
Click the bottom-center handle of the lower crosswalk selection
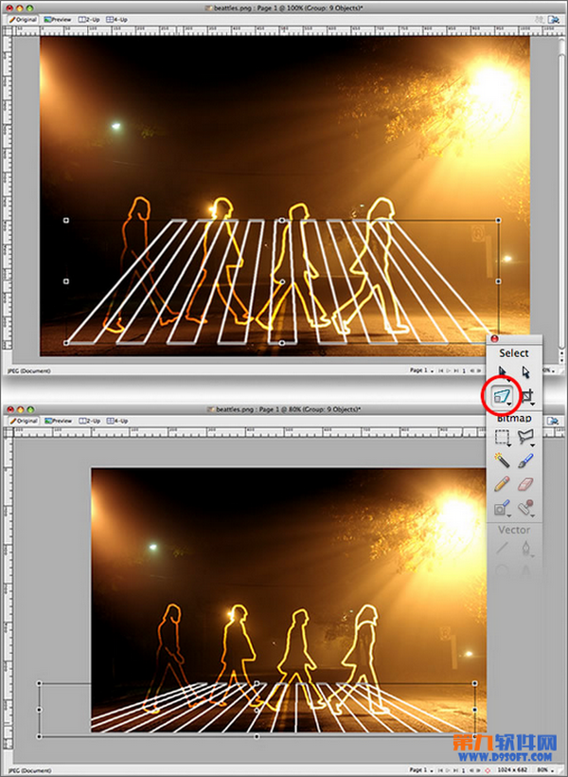point(257,736)
